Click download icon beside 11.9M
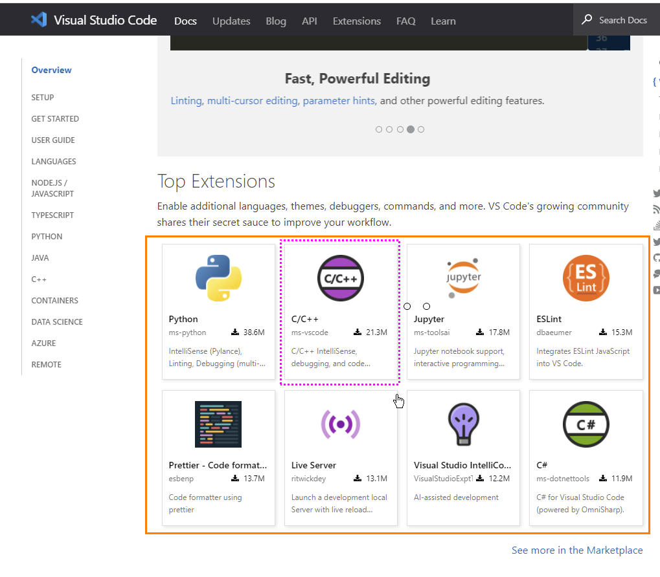The image size is (660, 577). [603, 478]
